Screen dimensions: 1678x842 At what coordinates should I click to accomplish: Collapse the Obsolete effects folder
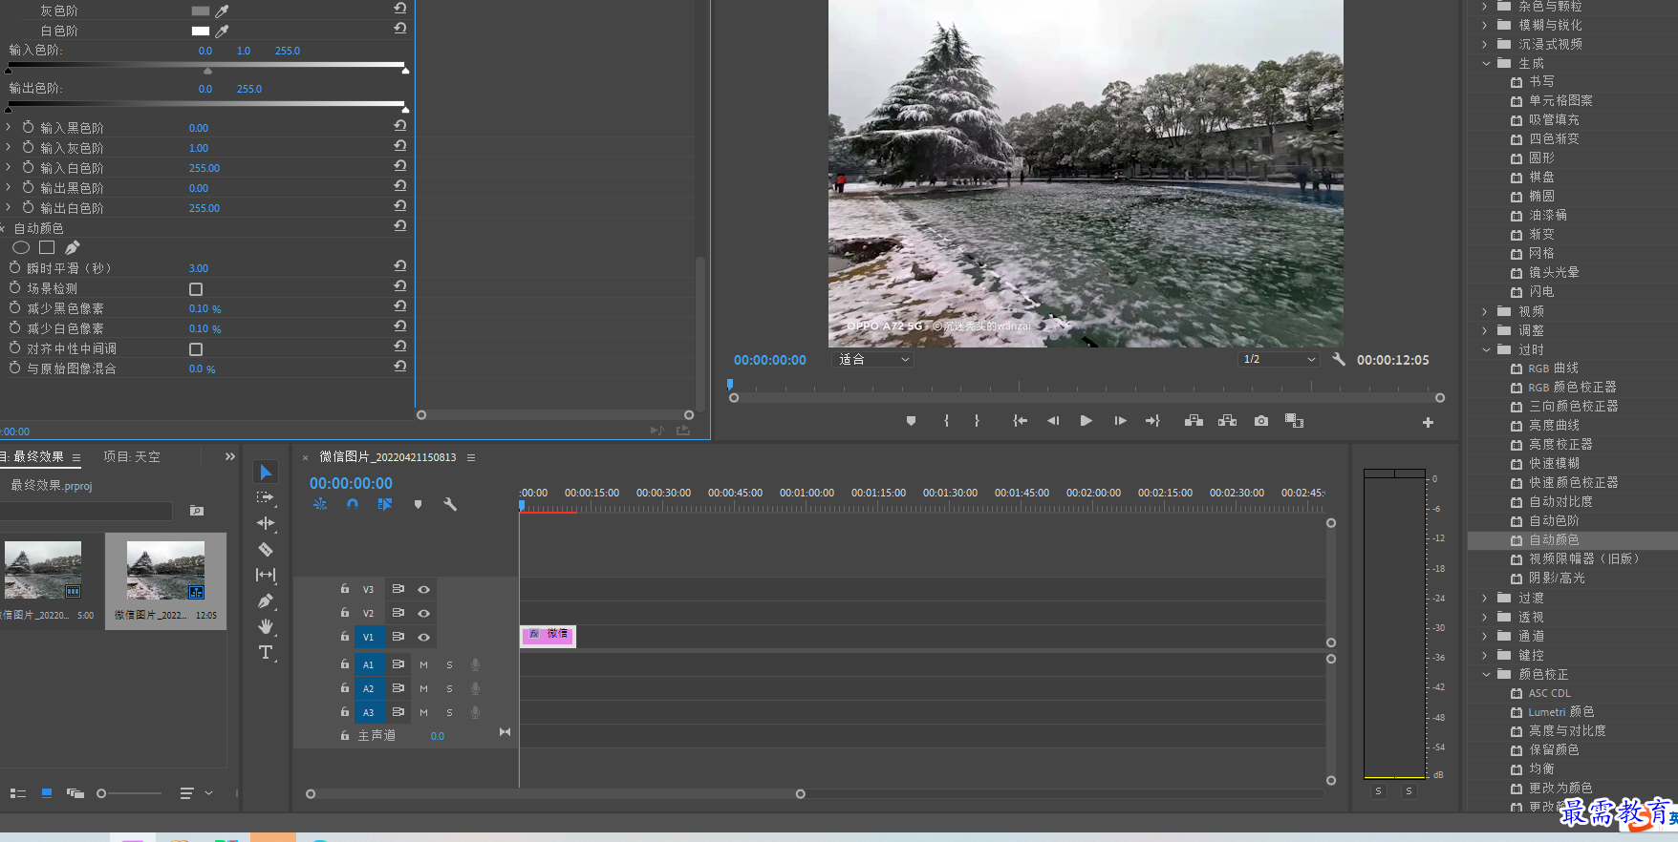[1486, 349]
